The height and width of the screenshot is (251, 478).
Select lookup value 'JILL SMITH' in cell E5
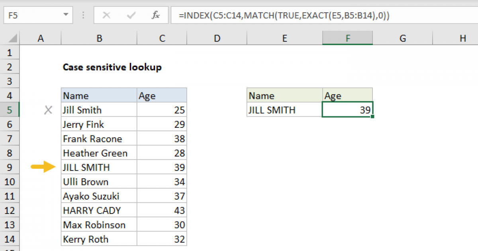[284, 110]
